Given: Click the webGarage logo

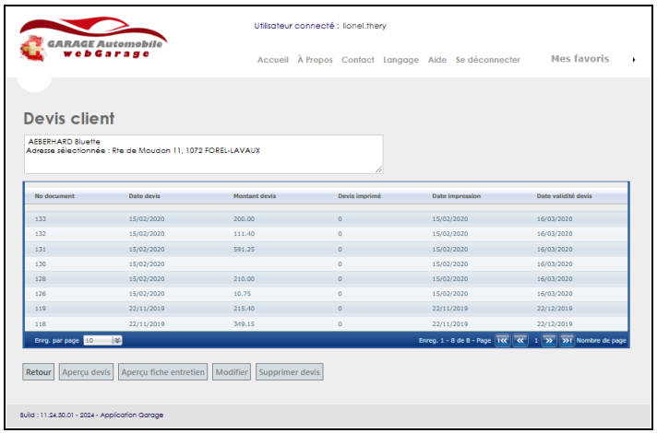Looking at the screenshot, I should tap(91, 43).
